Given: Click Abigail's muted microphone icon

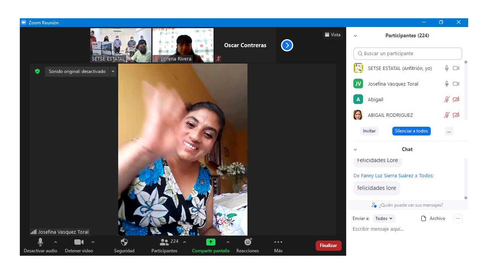Looking at the screenshot, I should [x=447, y=99].
